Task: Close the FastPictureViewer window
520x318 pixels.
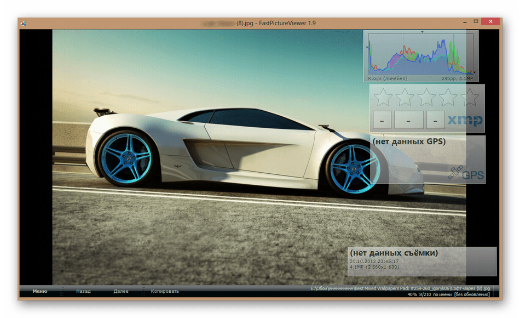Action: (490, 21)
